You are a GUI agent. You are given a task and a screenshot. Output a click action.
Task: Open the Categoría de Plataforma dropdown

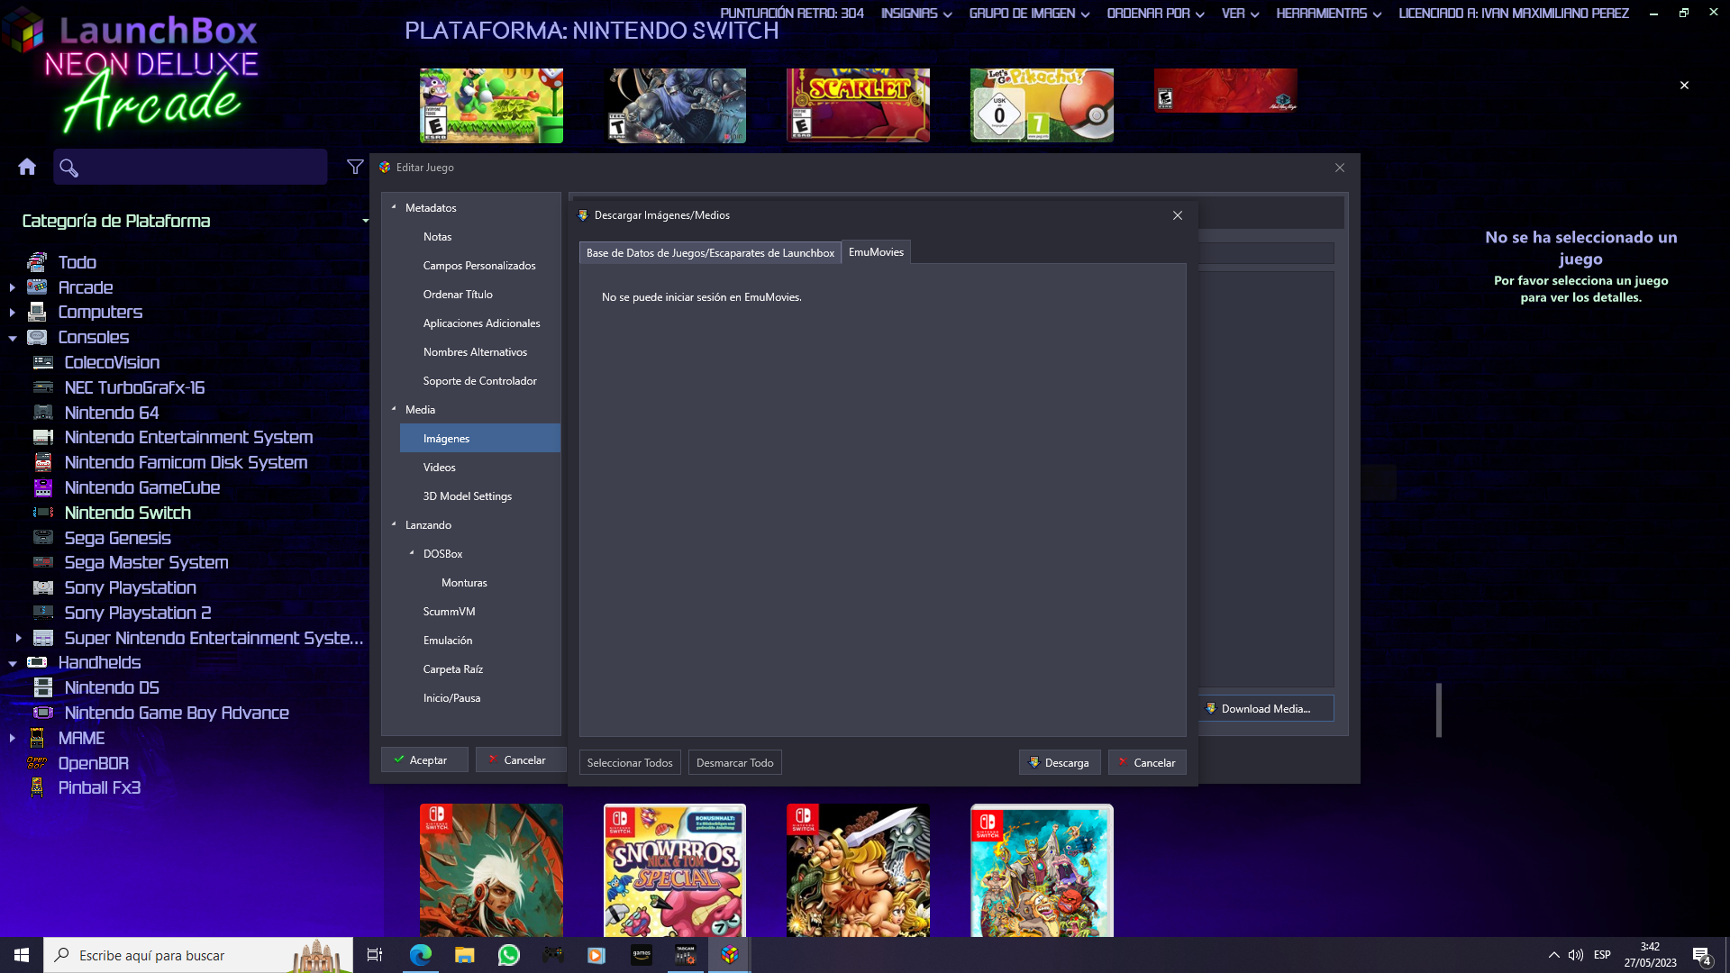pyautogui.click(x=365, y=221)
